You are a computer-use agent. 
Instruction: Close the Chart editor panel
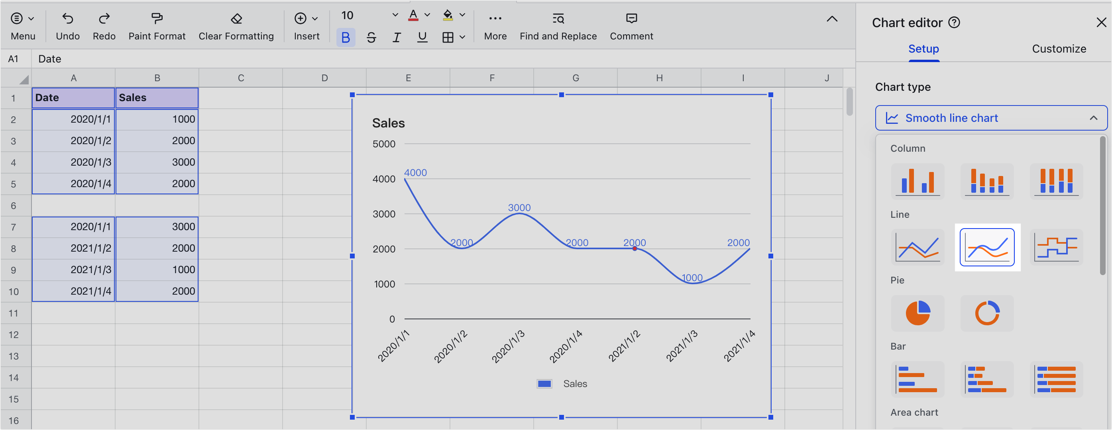(x=1100, y=22)
